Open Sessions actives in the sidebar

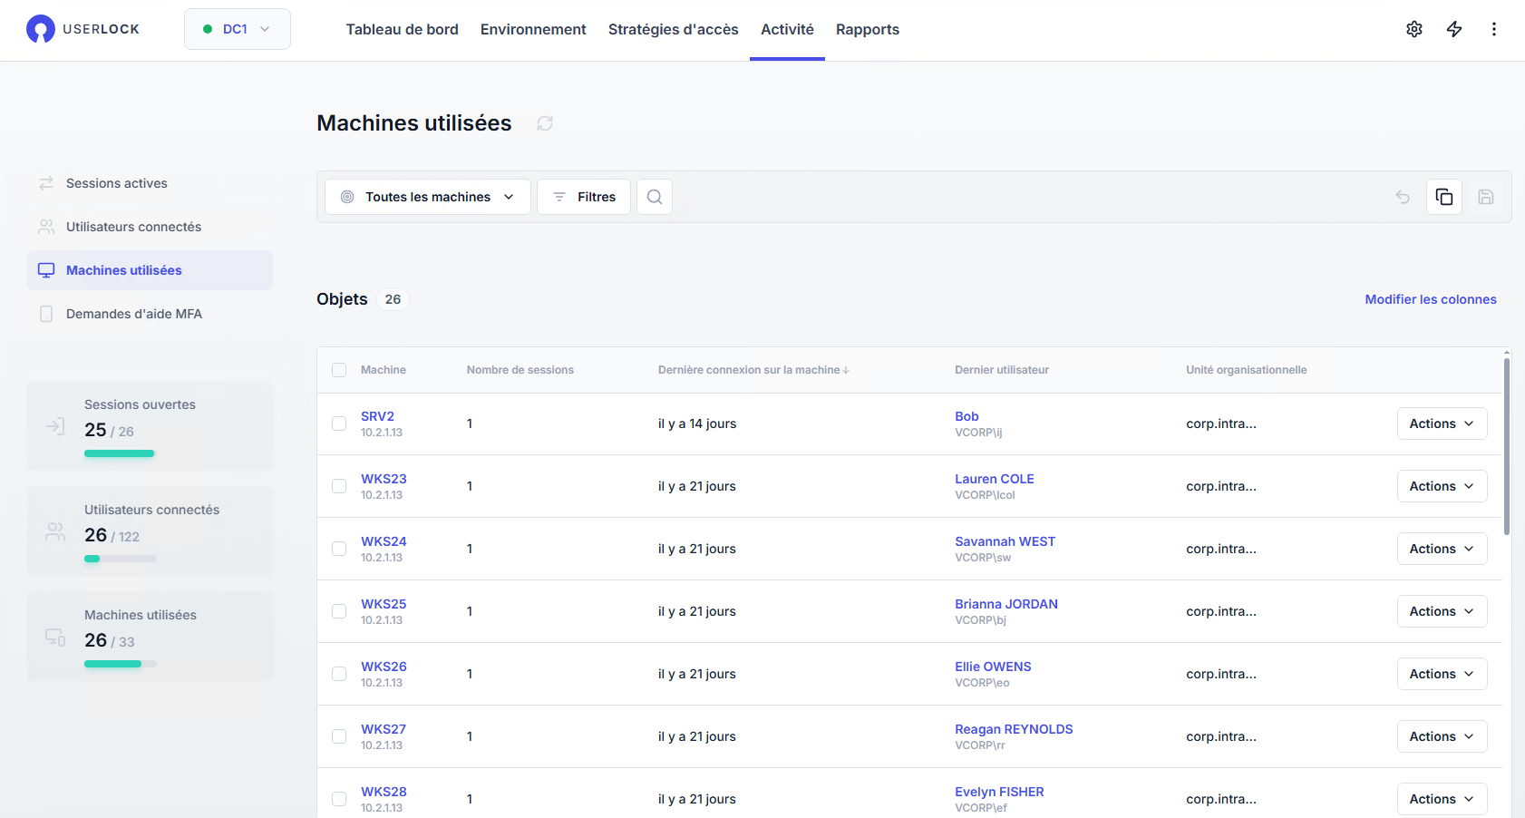[117, 183]
